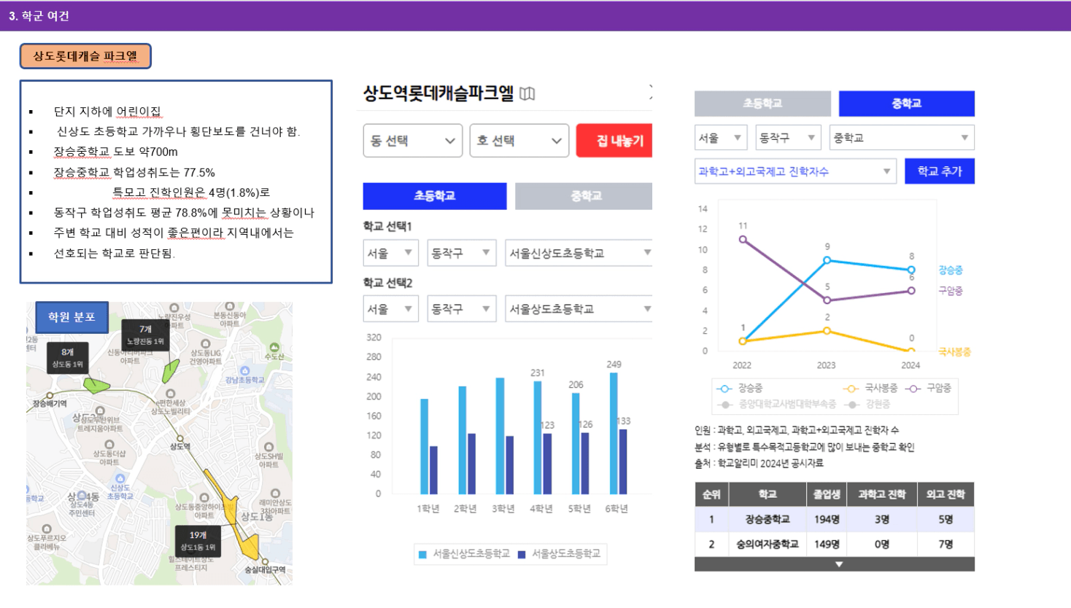Open 과학고+외고국제고 진학자수 dropdown
Screen dimensions: 1071x608
point(795,171)
